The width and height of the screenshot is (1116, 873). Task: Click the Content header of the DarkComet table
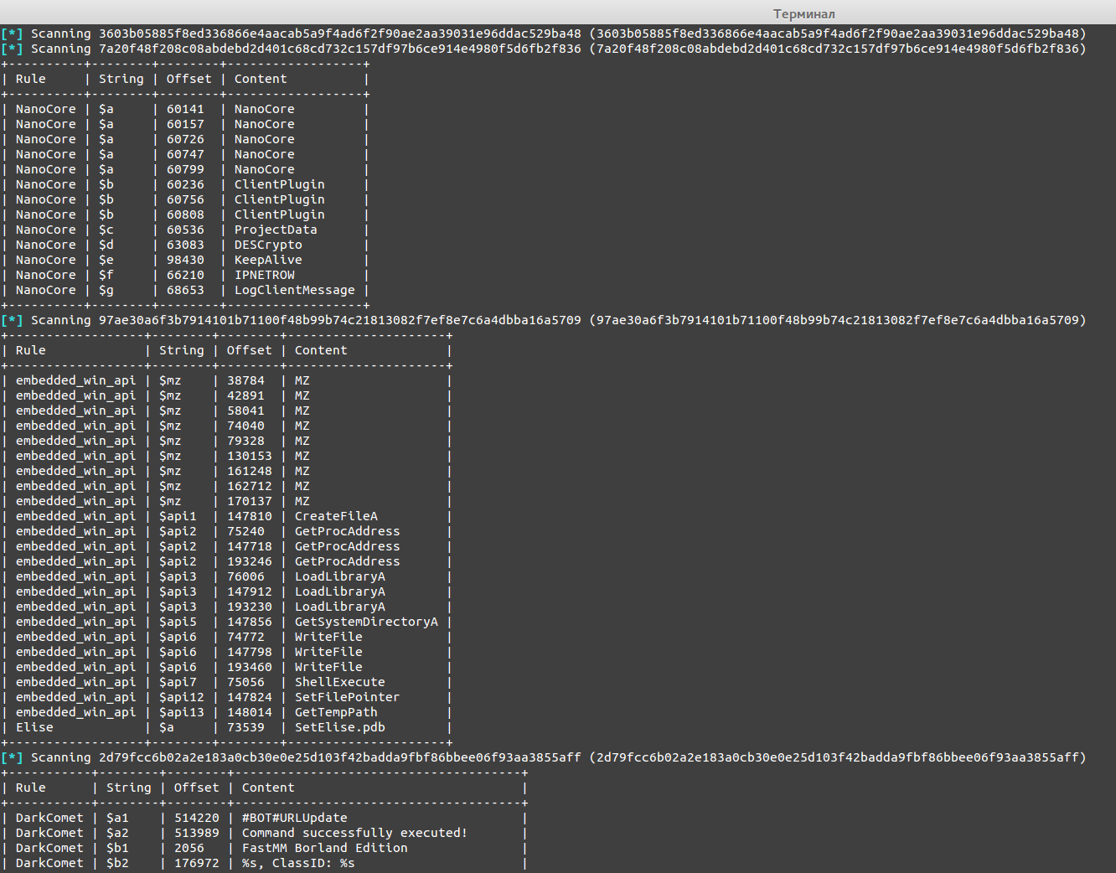[268, 788]
